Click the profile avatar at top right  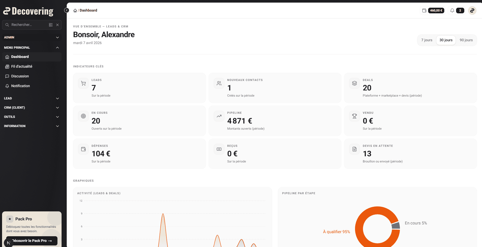click(473, 11)
